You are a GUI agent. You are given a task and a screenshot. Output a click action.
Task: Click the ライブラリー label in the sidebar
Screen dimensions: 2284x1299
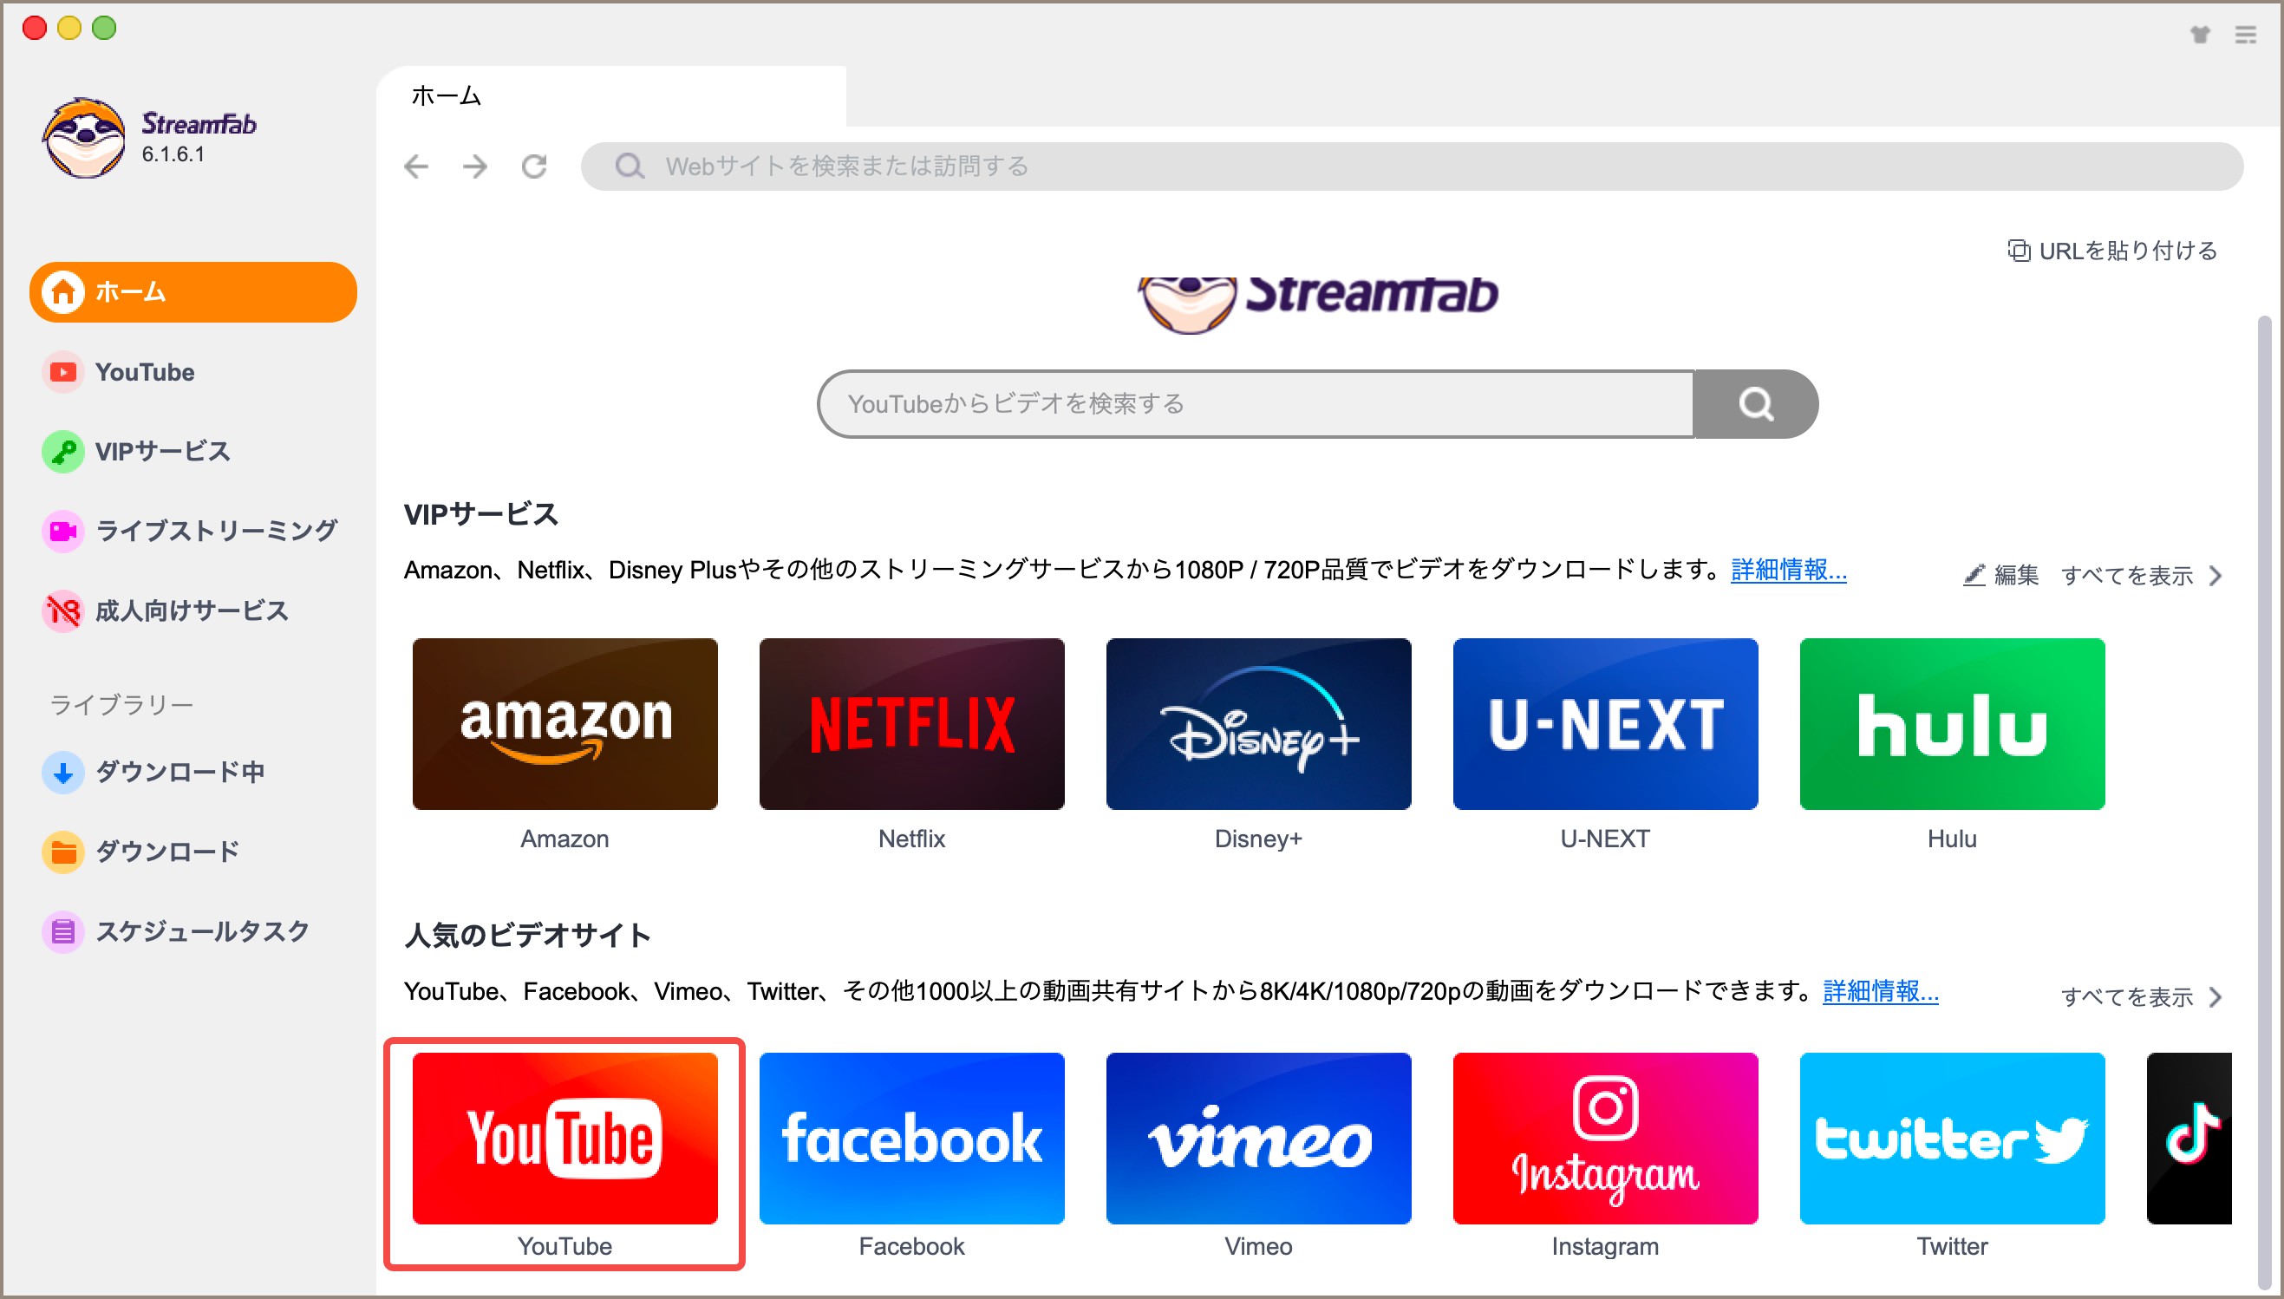[x=121, y=705]
